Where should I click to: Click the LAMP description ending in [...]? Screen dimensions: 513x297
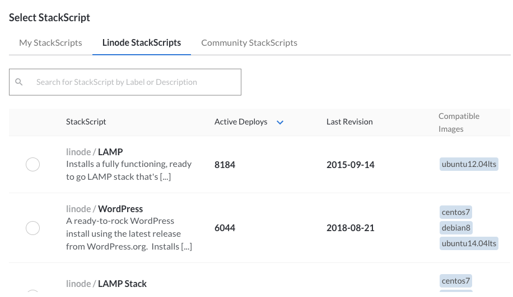(x=129, y=170)
